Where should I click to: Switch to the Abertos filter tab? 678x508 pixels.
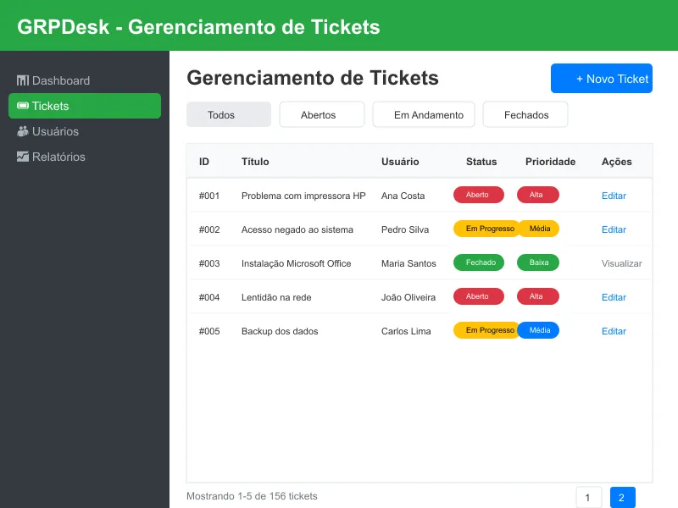click(322, 114)
